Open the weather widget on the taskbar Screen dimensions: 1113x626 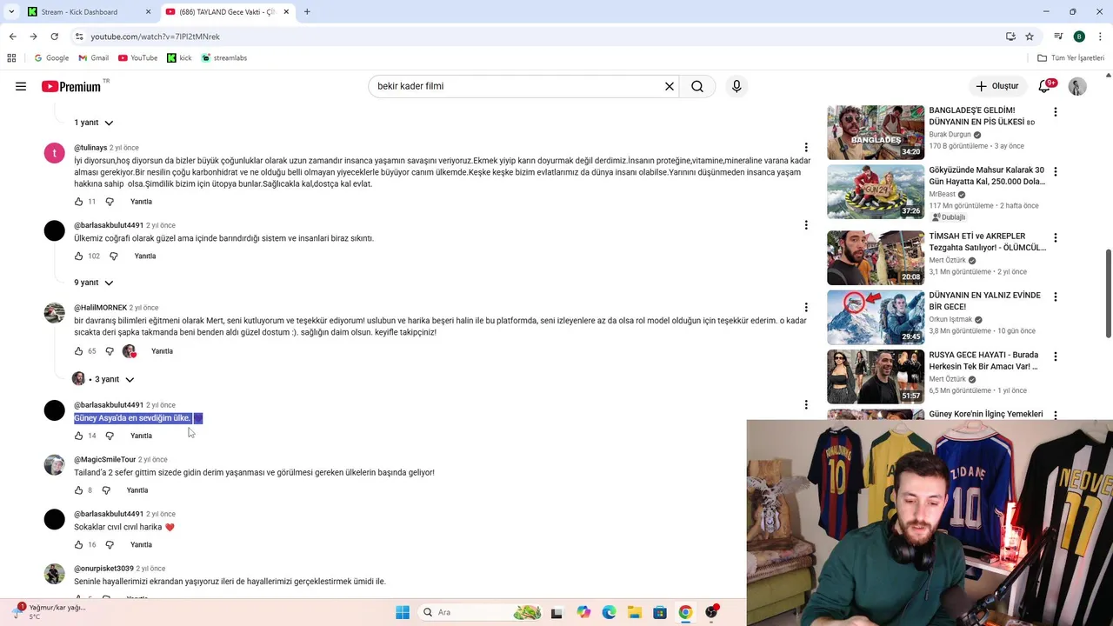click(x=49, y=612)
